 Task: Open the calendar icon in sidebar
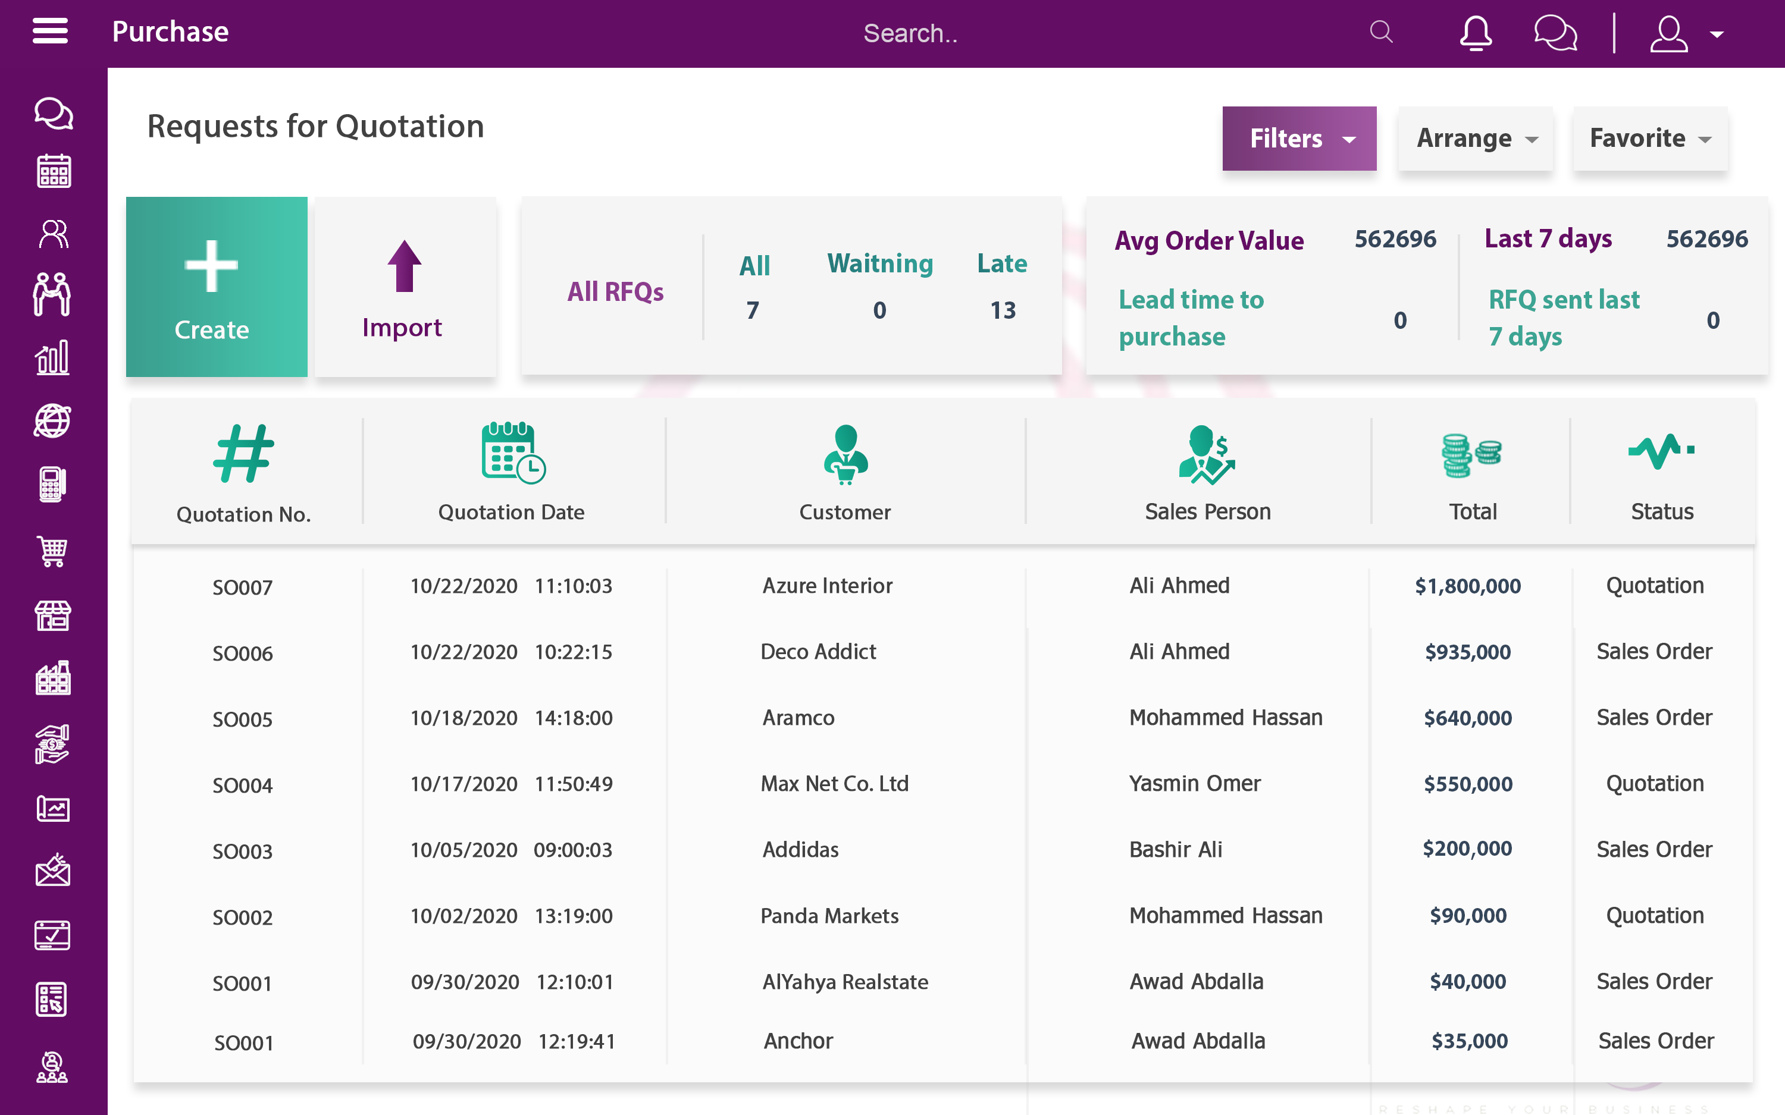coord(53,172)
